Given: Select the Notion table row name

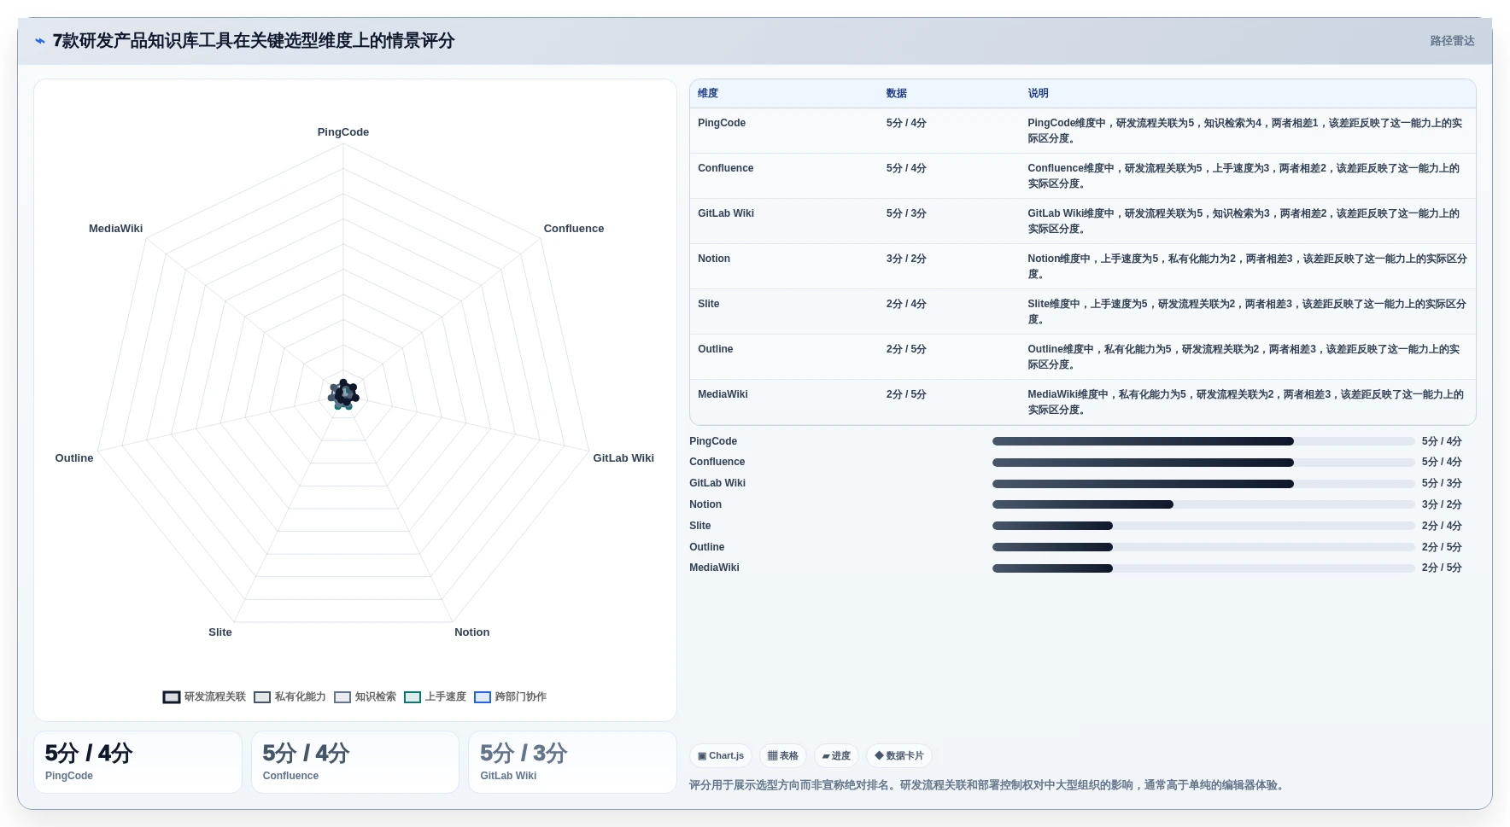Looking at the screenshot, I should click(x=714, y=259).
